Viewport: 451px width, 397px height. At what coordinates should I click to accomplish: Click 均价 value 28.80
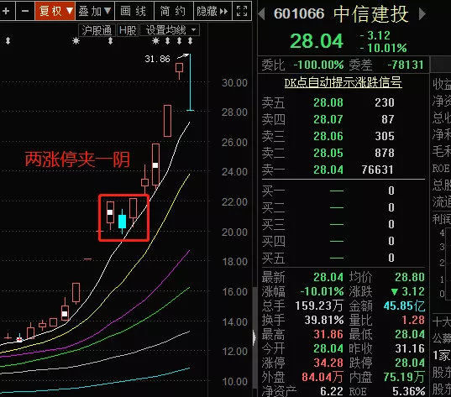[410, 278]
